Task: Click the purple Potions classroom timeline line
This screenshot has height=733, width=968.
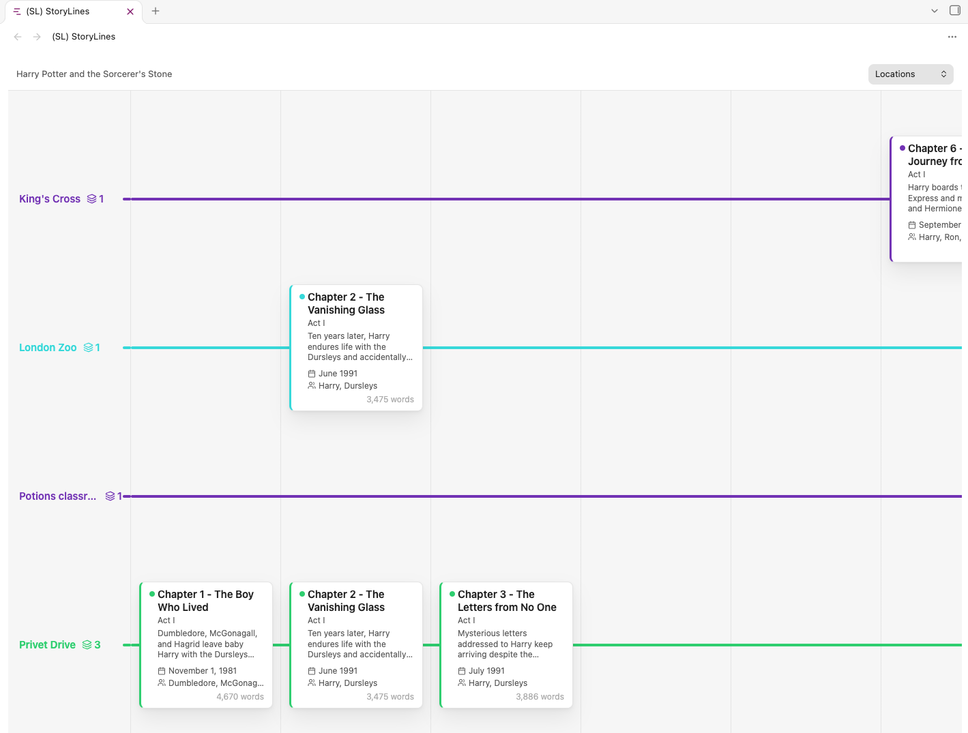Action: (546, 496)
